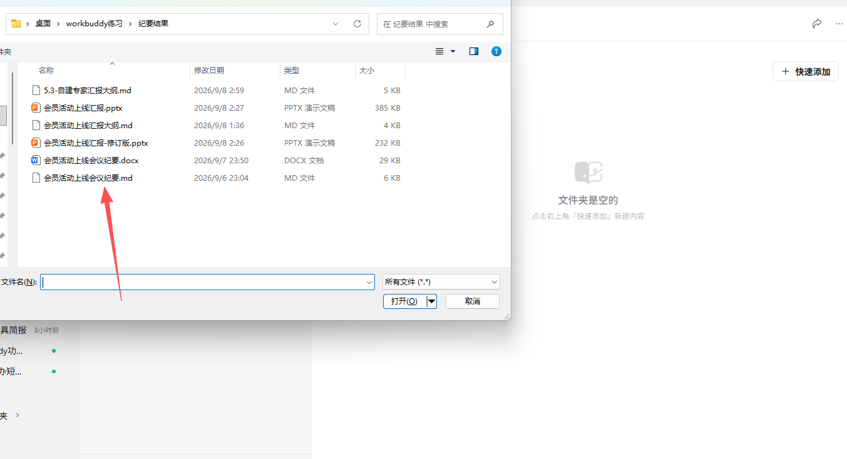The height and width of the screenshot is (459, 847).
Task: Click 纪要结果 breadcrumb segment
Action: tap(153, 24)
